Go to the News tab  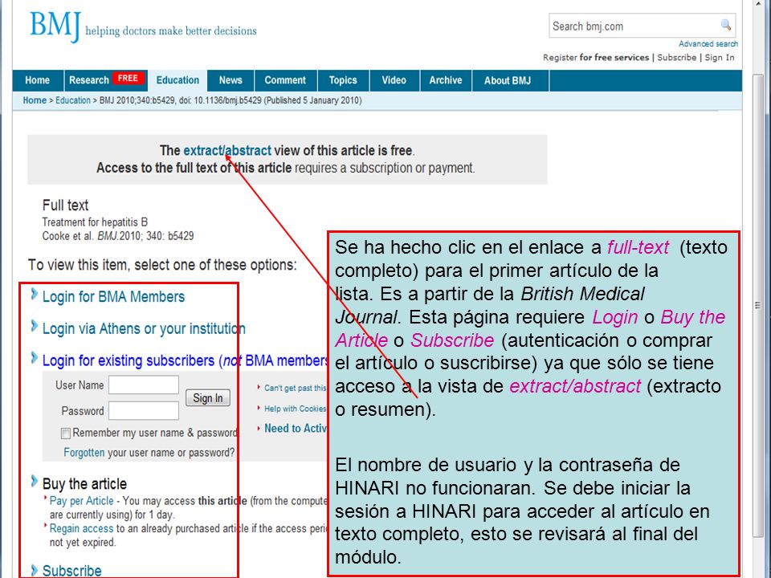230,80
